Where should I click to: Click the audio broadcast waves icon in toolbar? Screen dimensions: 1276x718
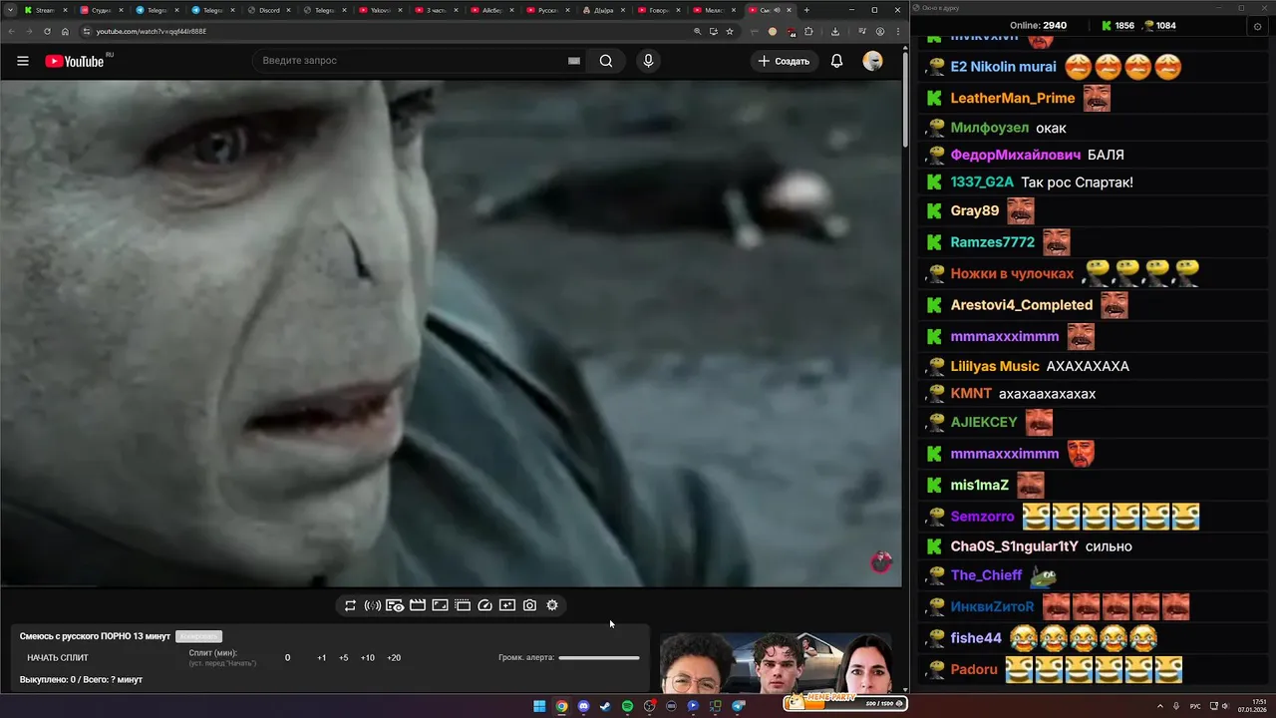(373, 605)
